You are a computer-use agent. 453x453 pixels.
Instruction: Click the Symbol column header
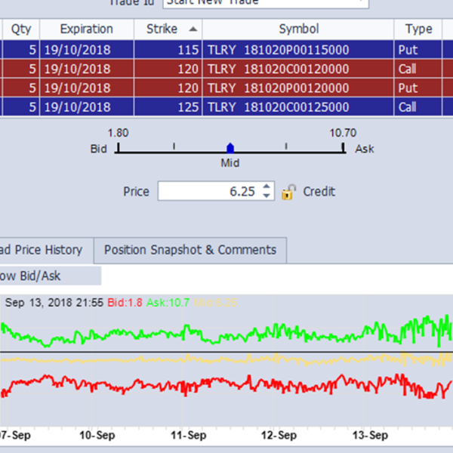[298, 29]
